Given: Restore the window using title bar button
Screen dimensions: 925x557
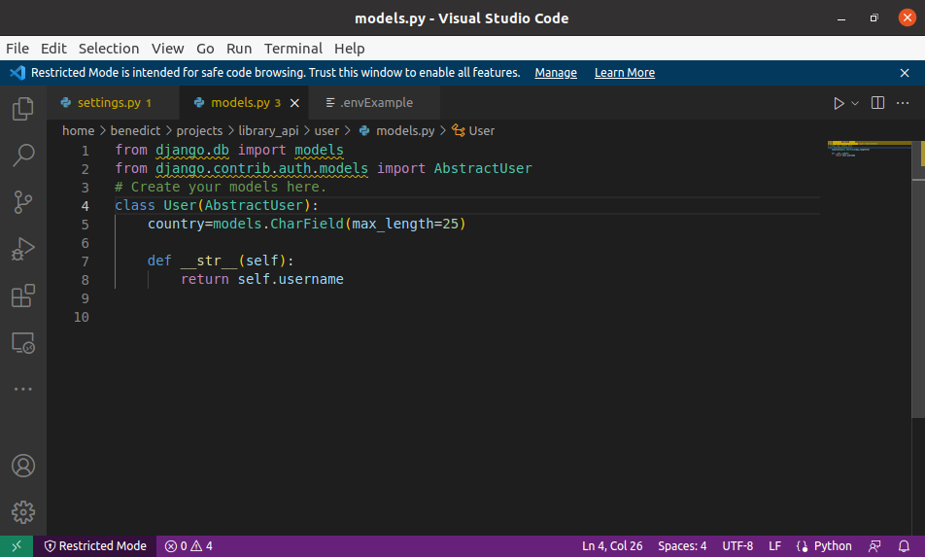Looking at the screenshot, I should 874,17.
